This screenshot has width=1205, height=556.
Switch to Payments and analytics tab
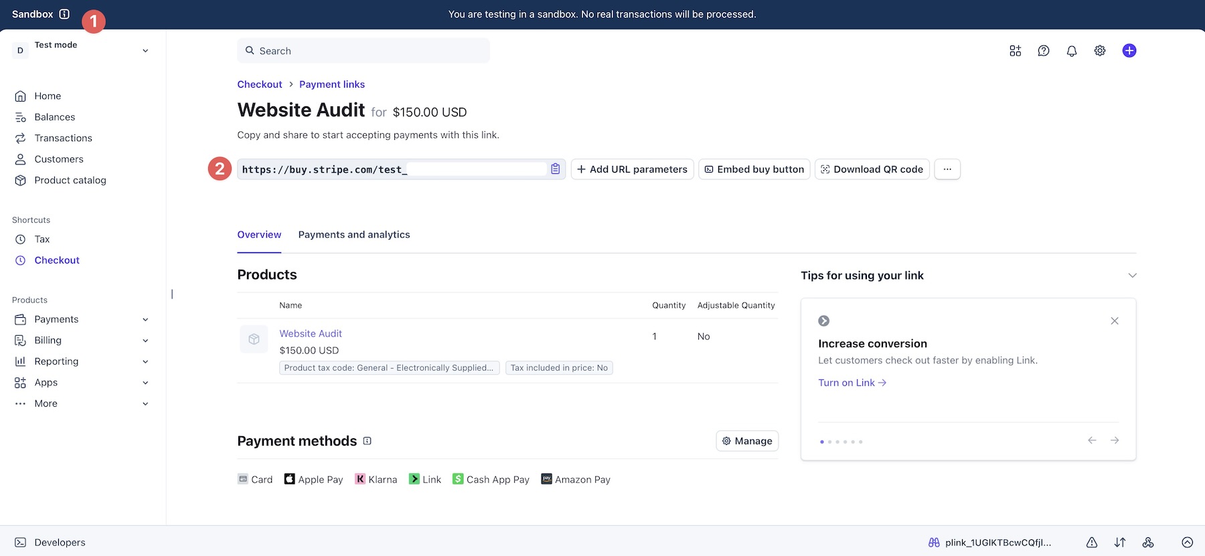354,235
